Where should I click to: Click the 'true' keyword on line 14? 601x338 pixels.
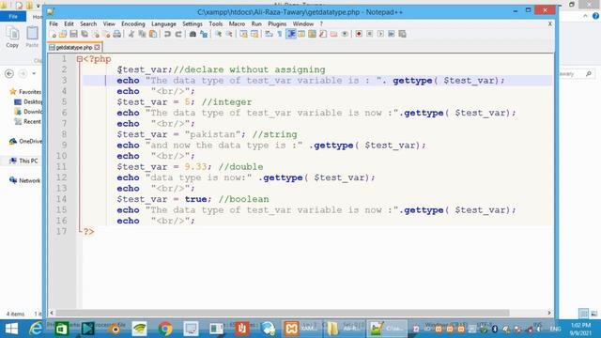195,199
